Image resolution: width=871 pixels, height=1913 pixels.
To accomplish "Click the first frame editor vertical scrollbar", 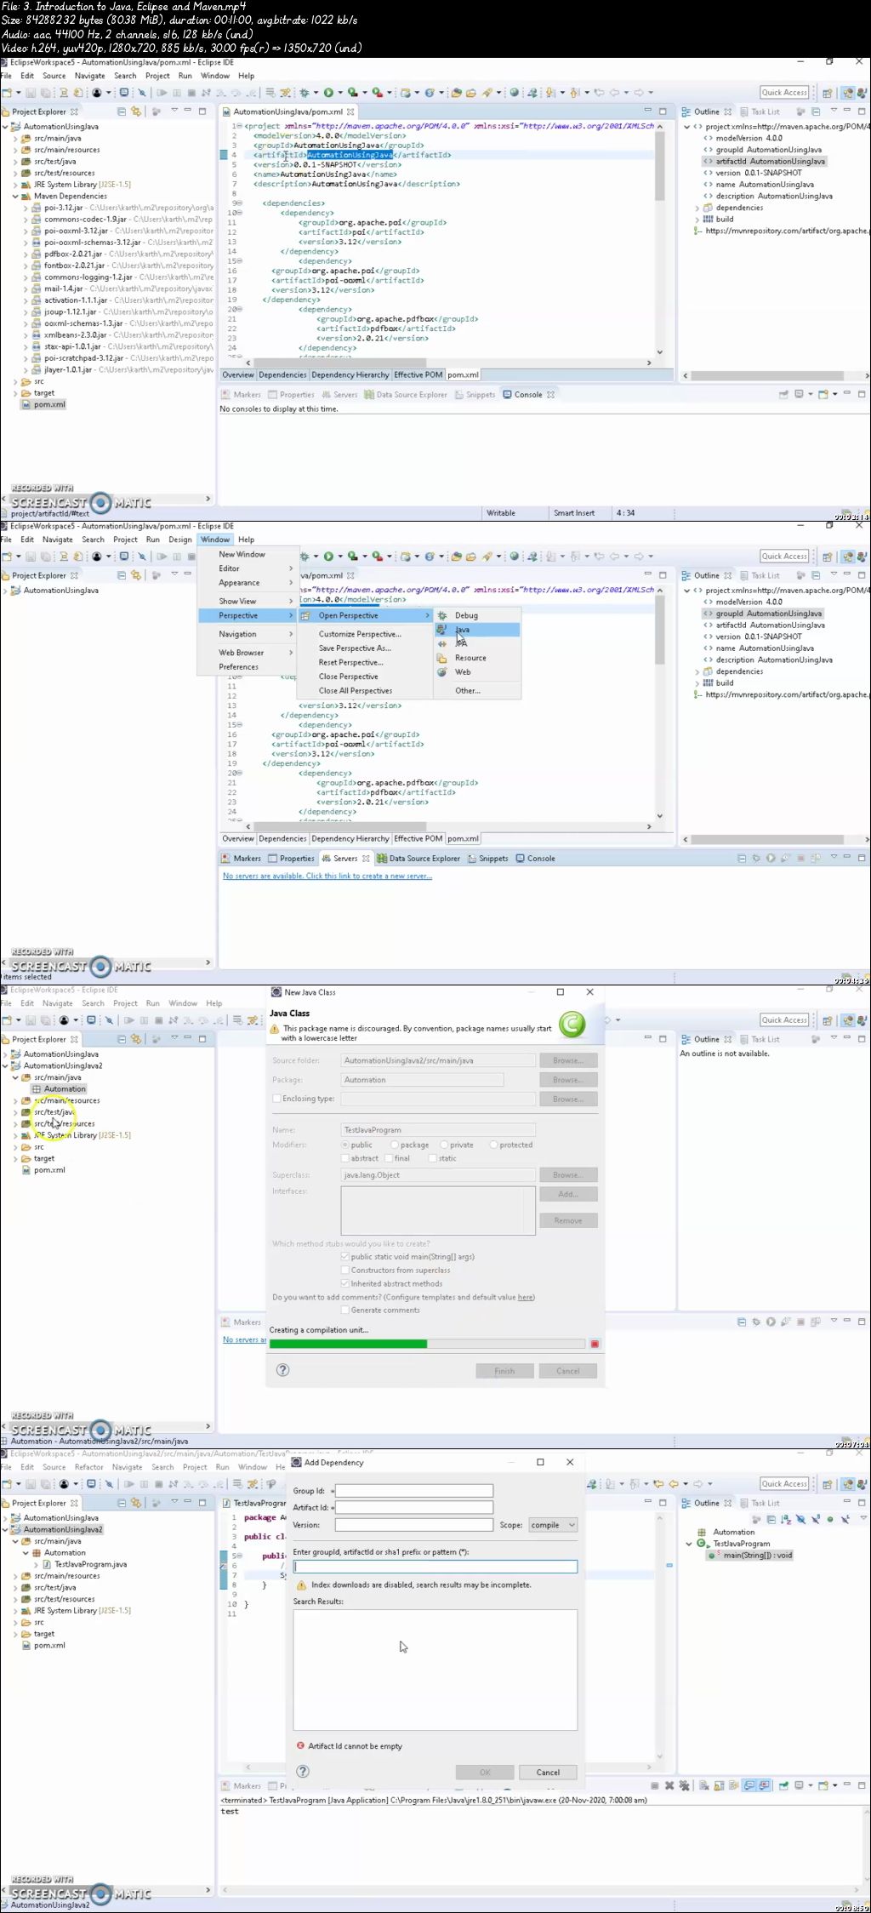I will click(x=659, y=166).
